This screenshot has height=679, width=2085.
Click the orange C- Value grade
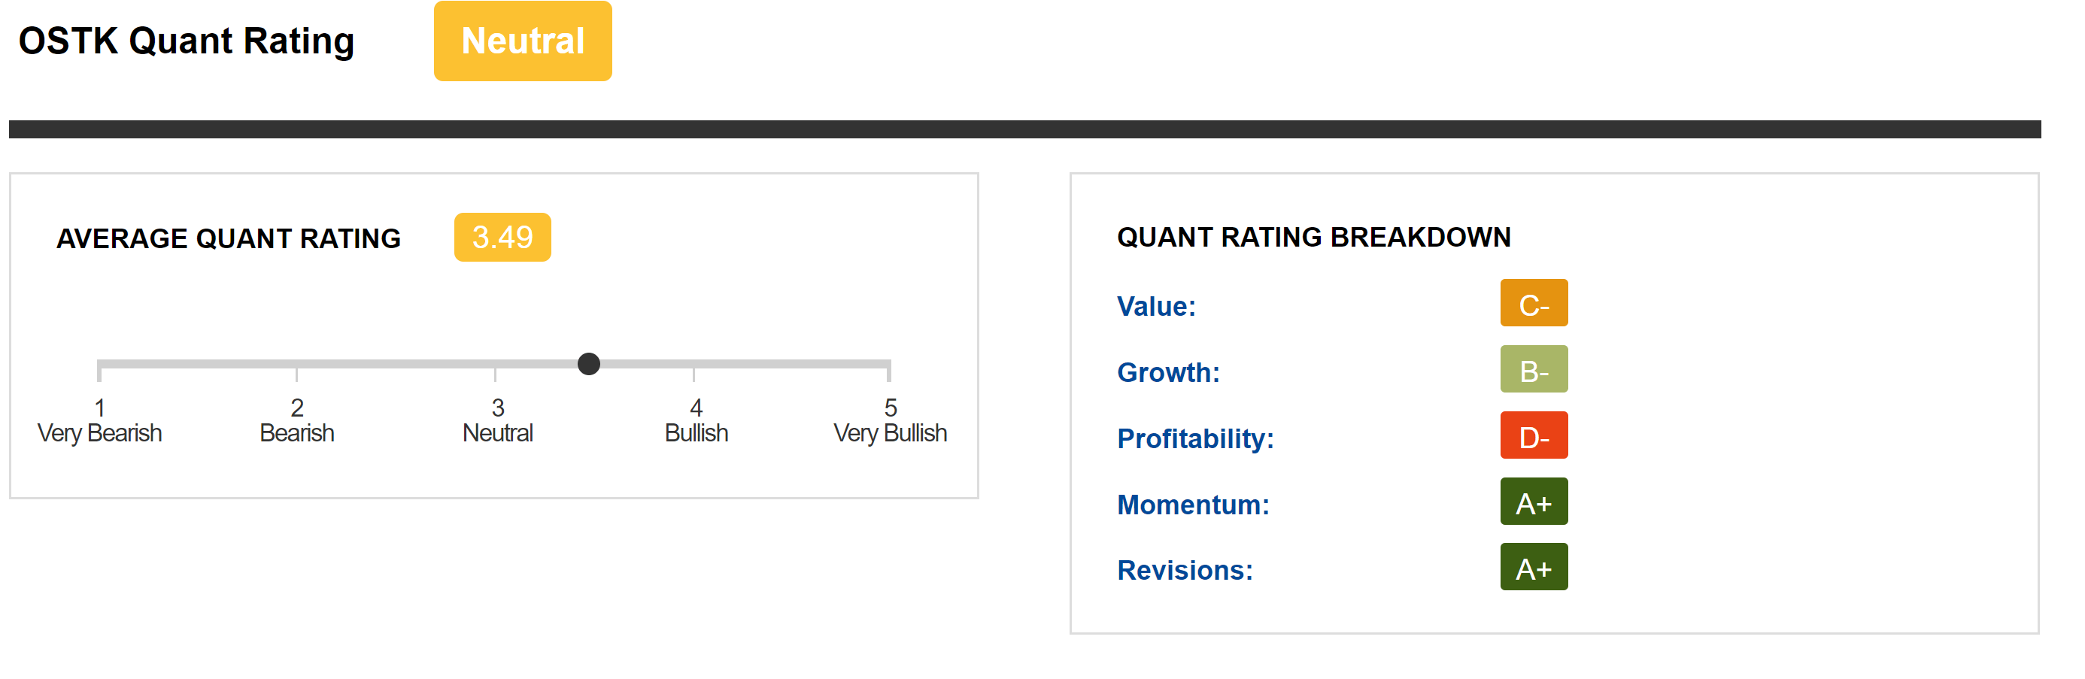pyautogui.click(x=1534, y=304)
